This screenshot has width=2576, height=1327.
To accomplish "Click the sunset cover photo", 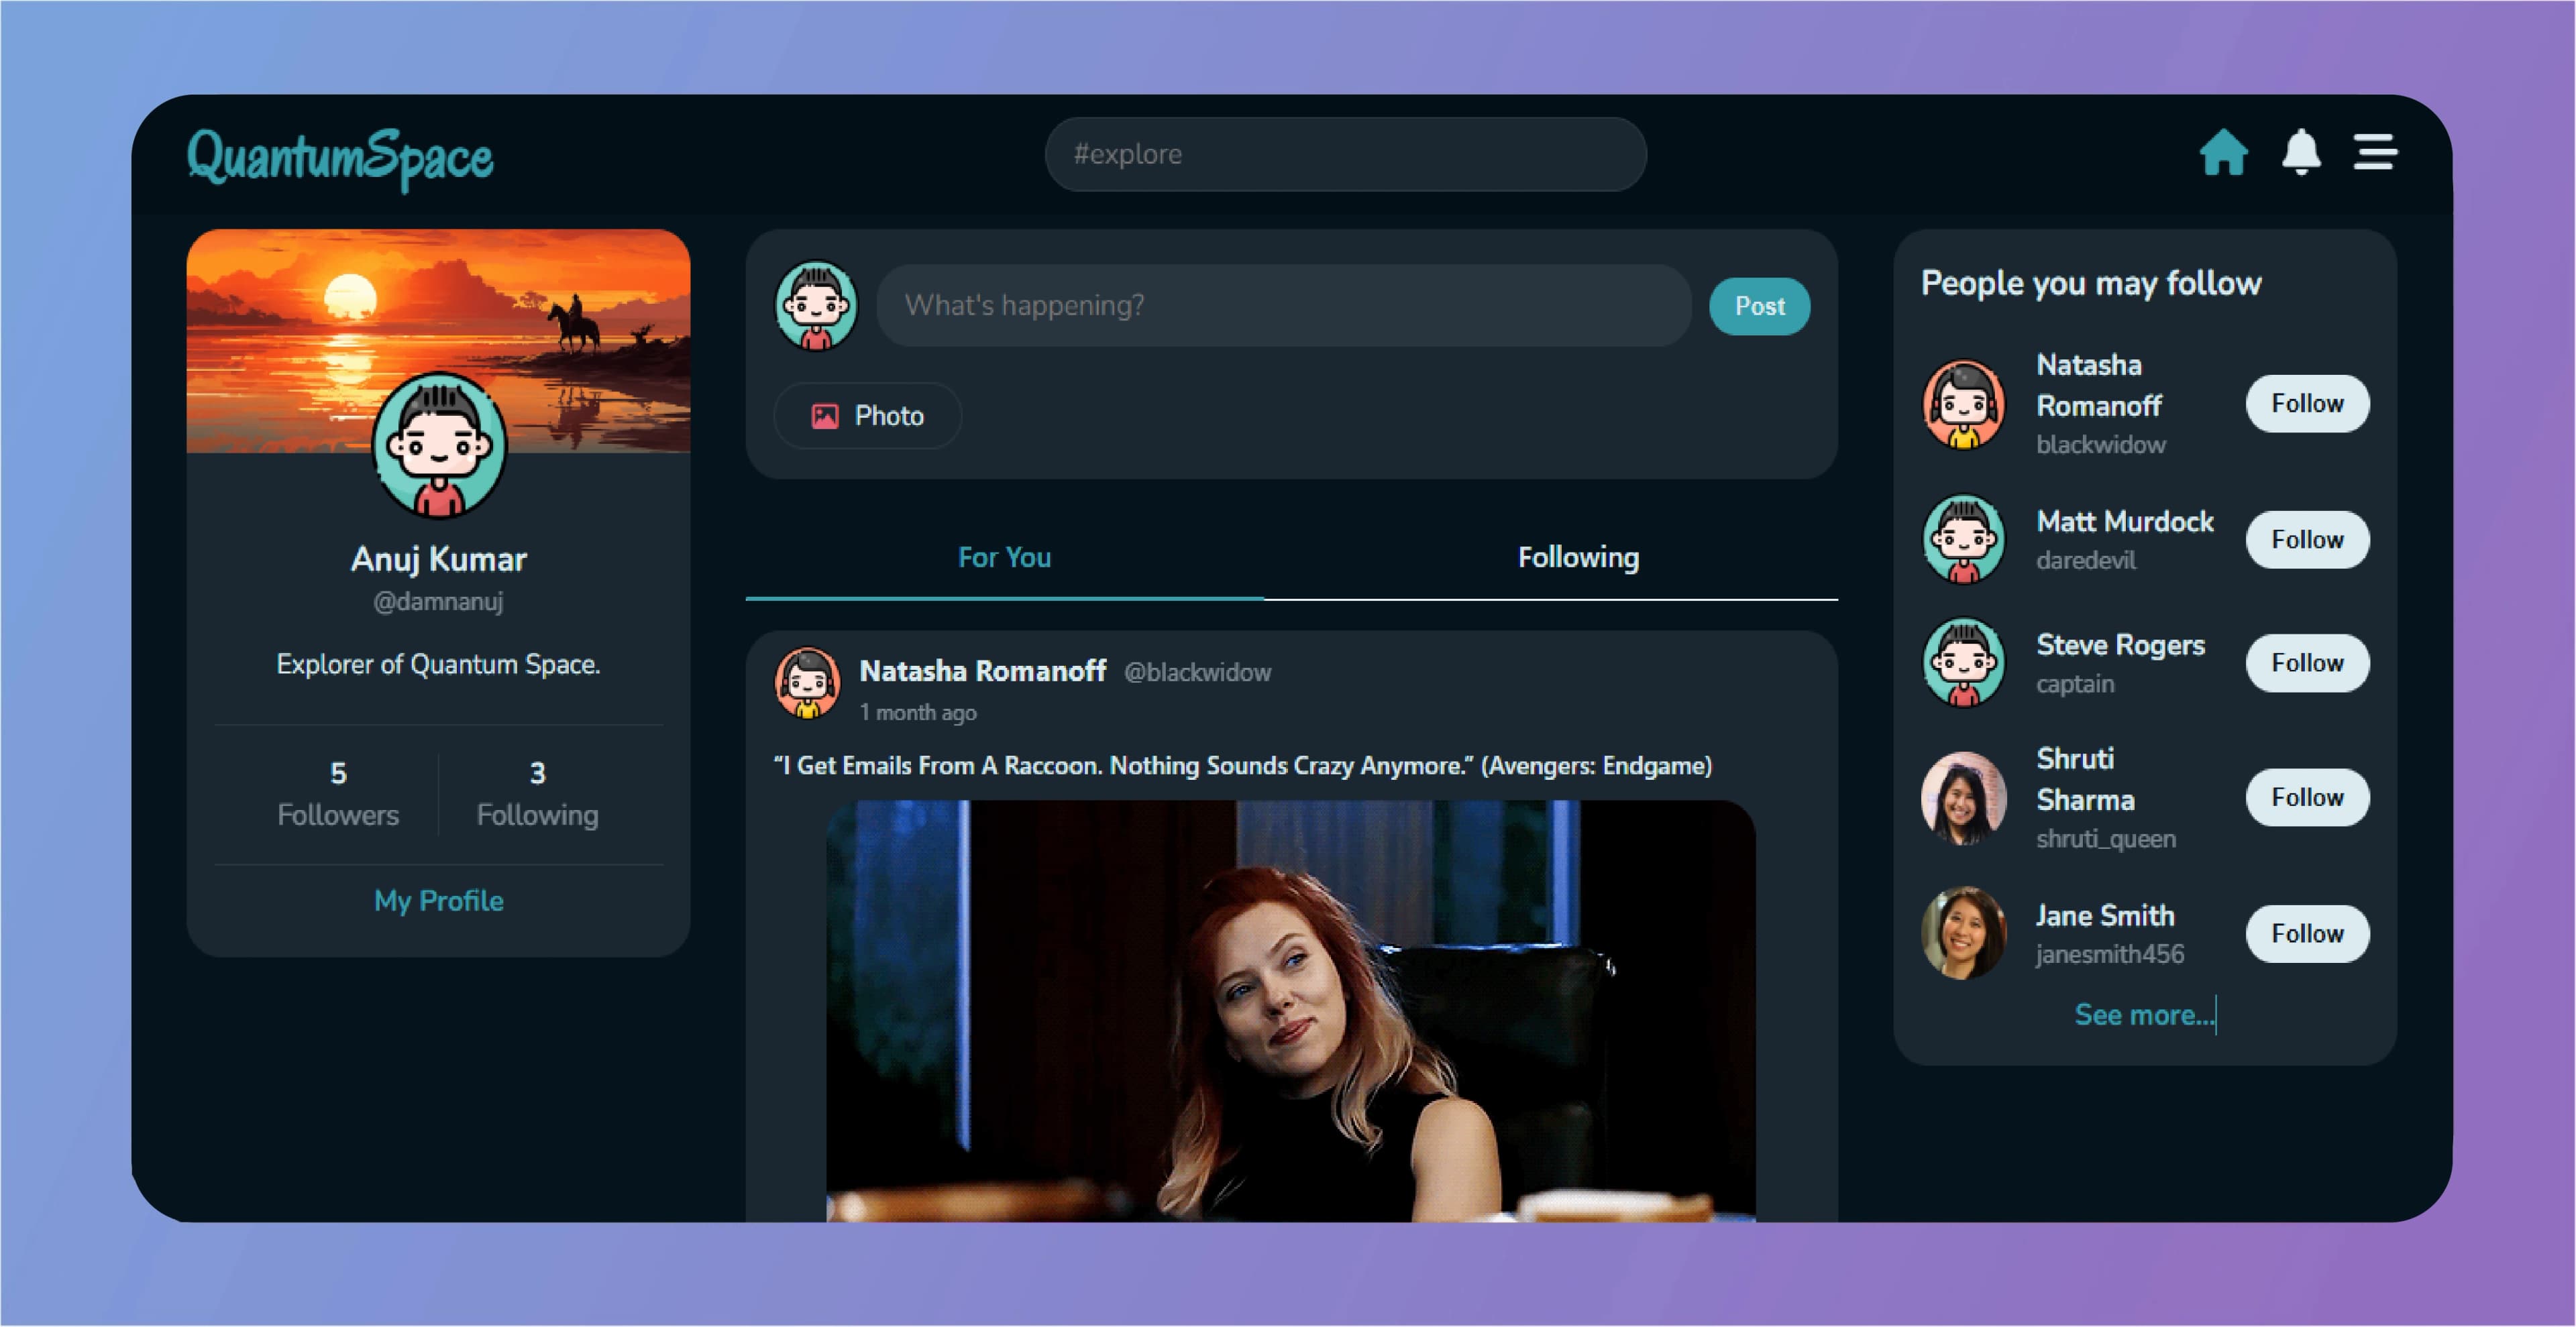I will pos(439,341).
